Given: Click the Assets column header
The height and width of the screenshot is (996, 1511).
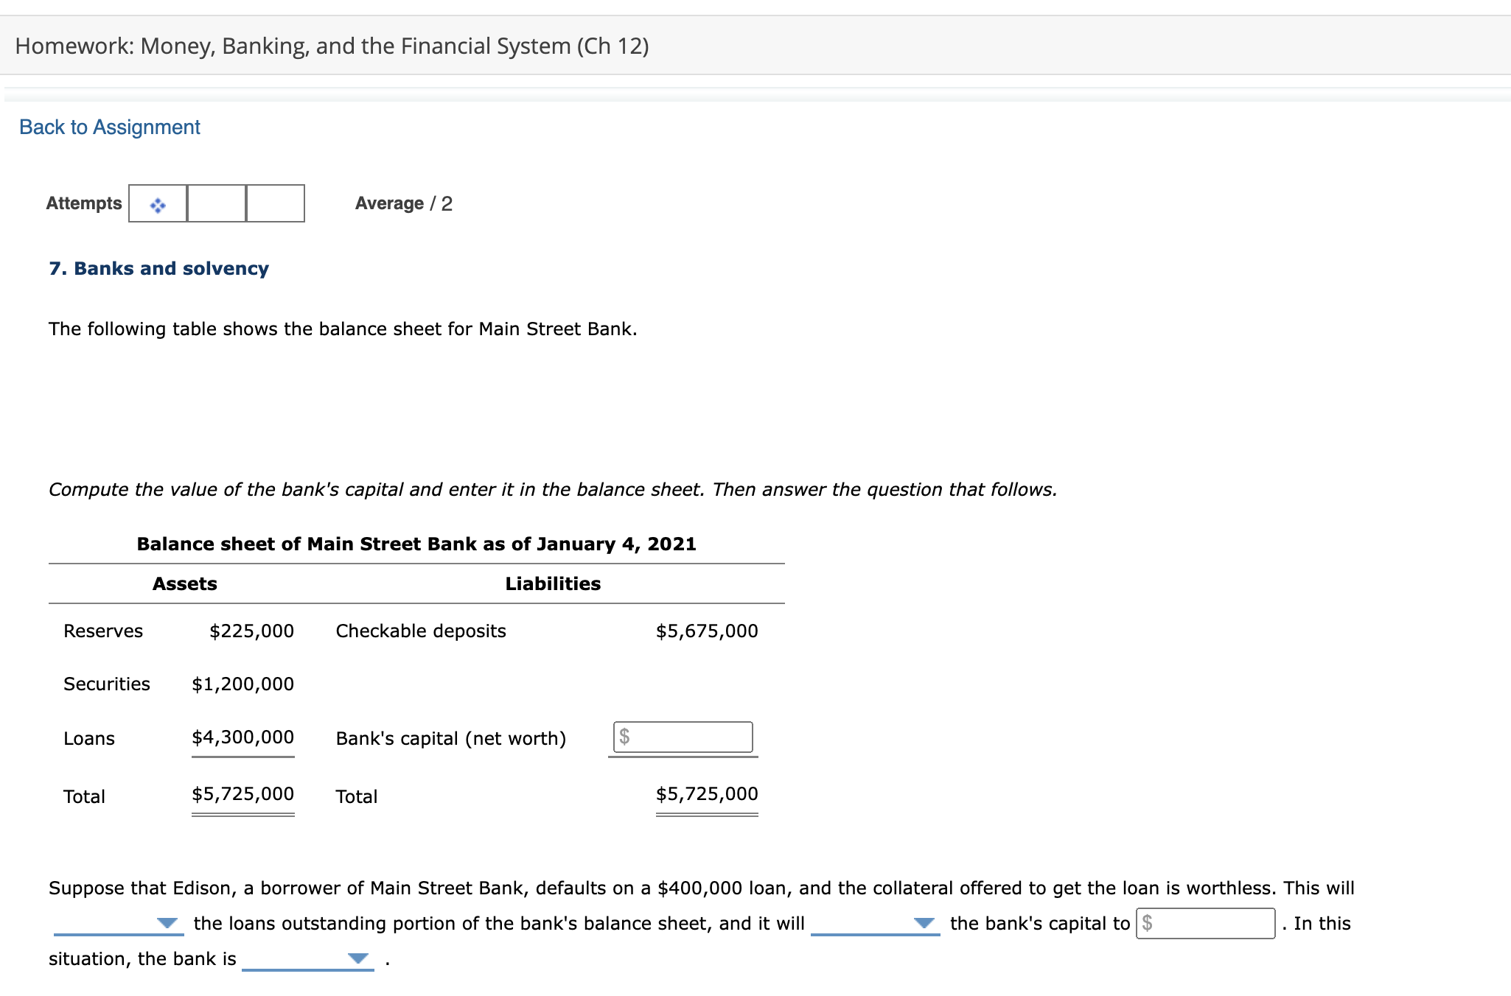Looking at the screenshot, I should pyautogui.click(x=184, y=583).
